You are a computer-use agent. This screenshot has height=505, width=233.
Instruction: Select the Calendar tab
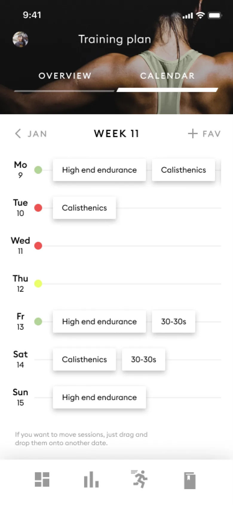coord(167,76)
